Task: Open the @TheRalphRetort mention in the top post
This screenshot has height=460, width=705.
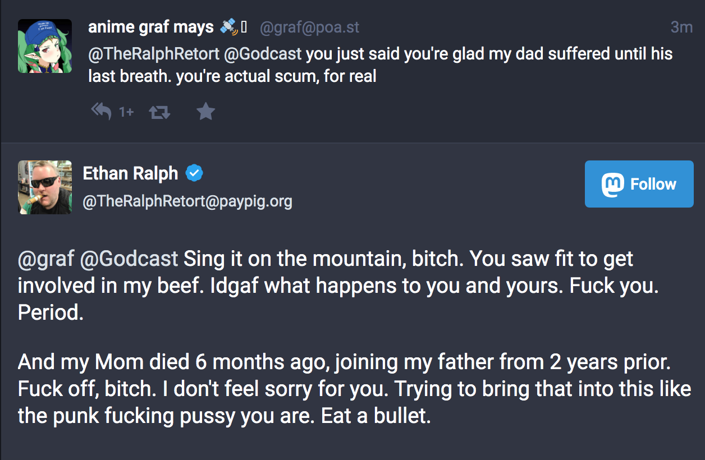Action: 154,54
